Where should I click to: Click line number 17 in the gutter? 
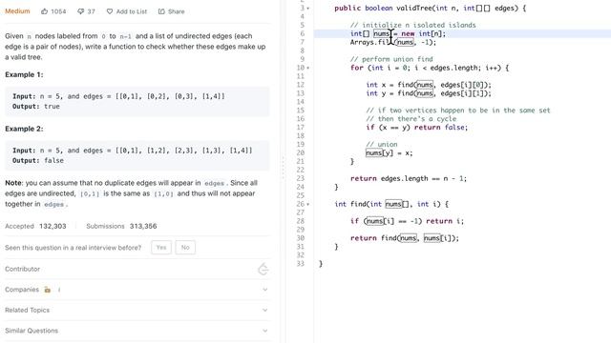(x=301, y=127)
